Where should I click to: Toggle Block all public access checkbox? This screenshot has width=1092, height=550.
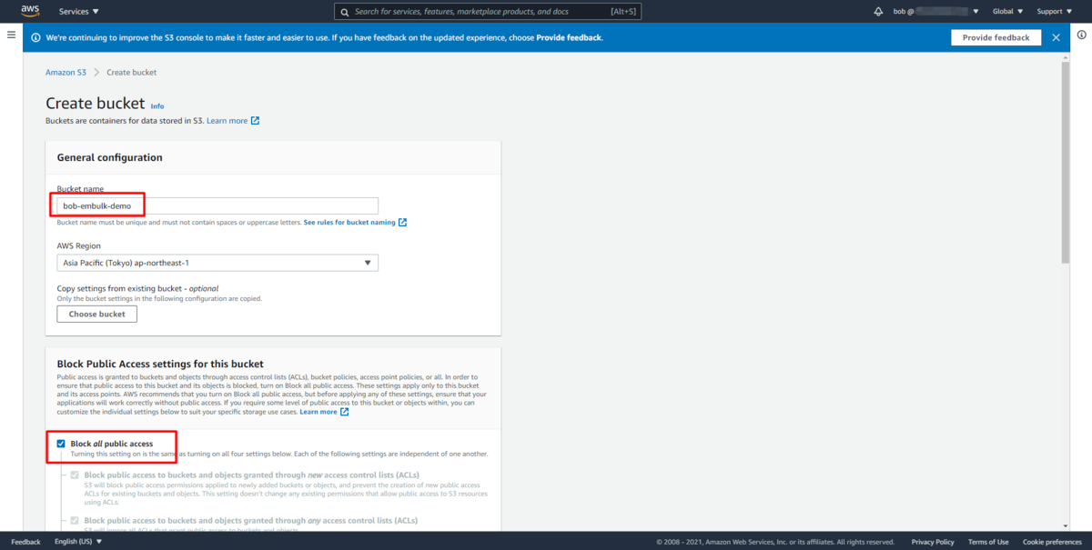[x=61, y=444]
